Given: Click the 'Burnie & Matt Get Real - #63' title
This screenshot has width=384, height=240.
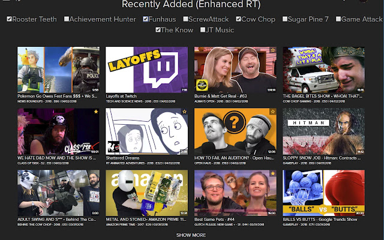Looking at the screenshot, I should coord(221,96).
